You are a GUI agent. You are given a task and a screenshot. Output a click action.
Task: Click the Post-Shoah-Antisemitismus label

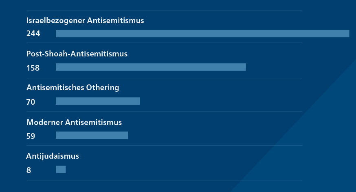(x=77, y=54)
